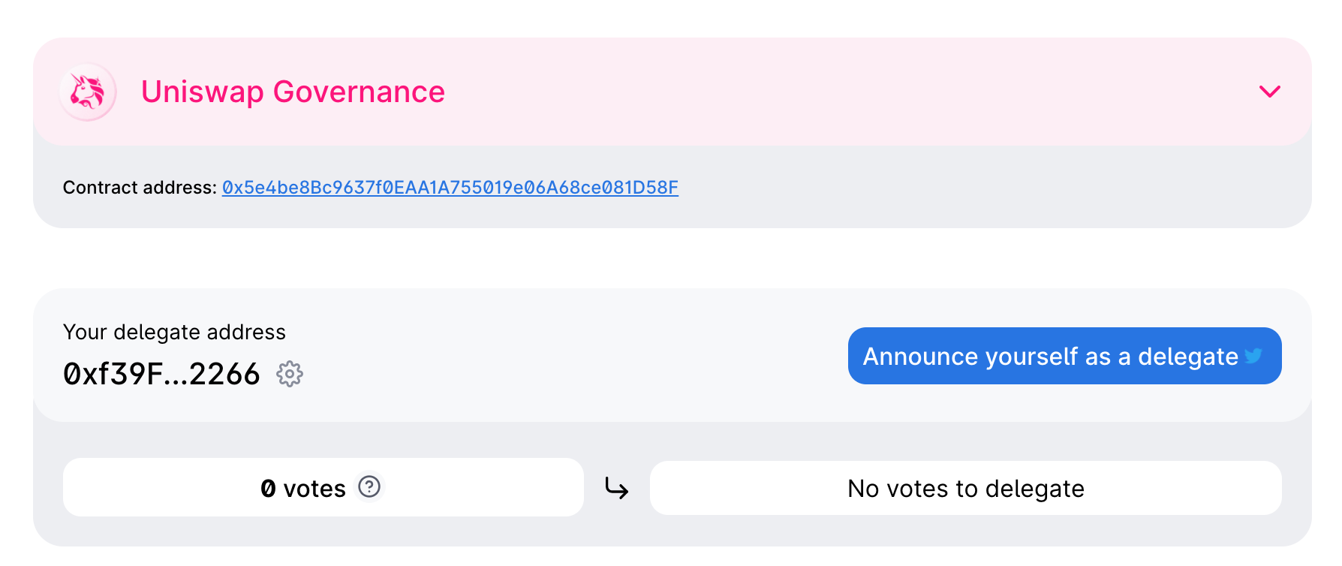Click the No votes to delegate box

[965, 489]
